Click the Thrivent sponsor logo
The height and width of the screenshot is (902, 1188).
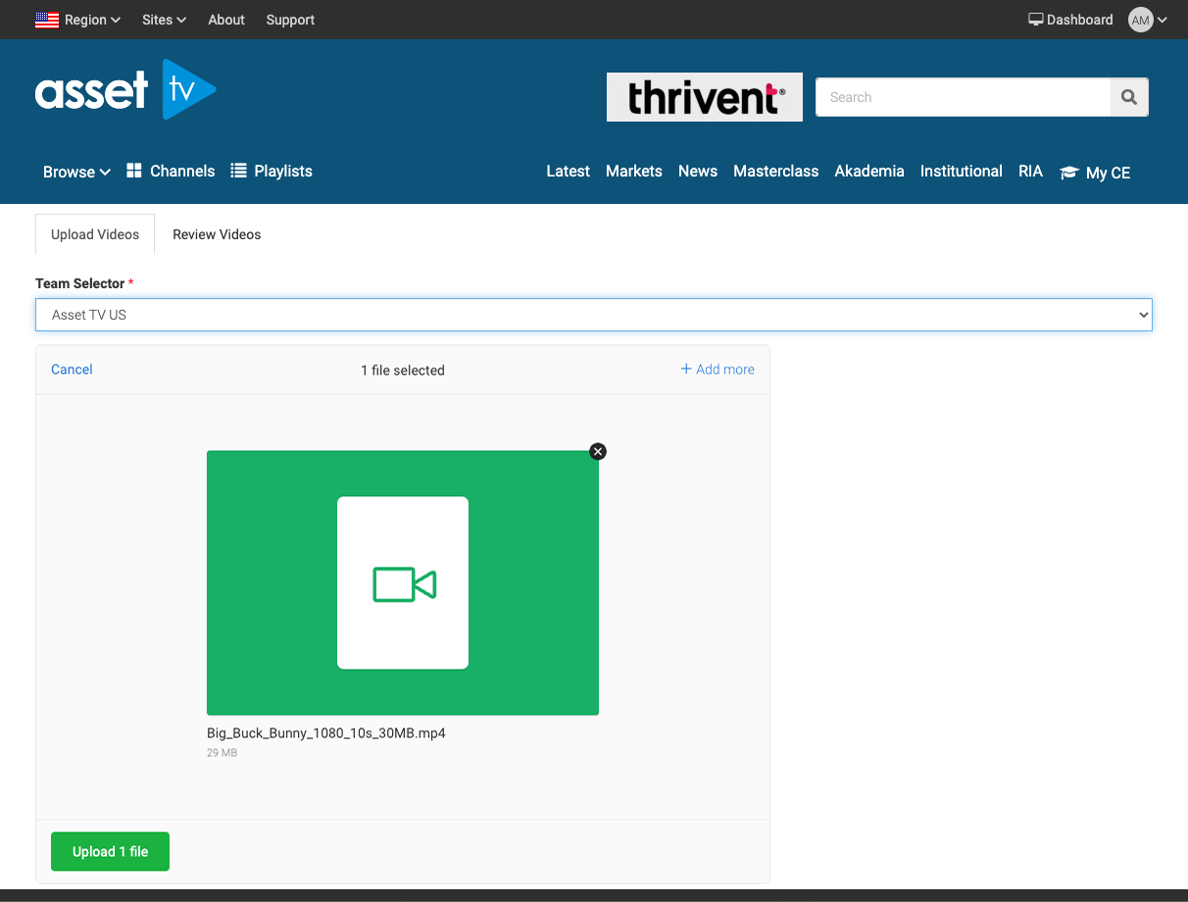point(704,97)
